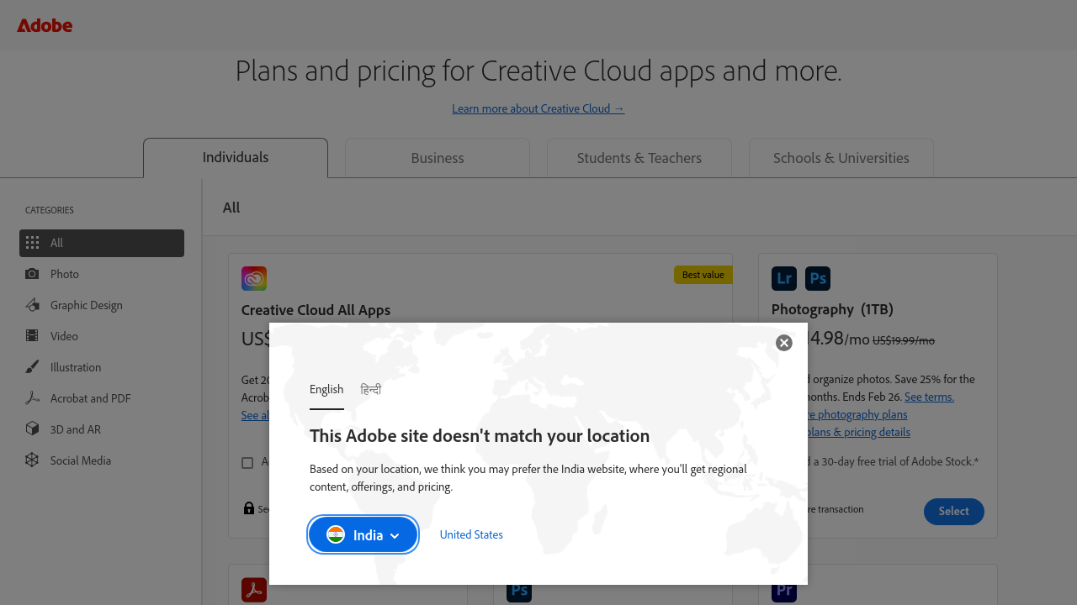The width and height of the screenshot is (1077, 605).
Task: Click the CATEGORIES sidebar heading
Action: coord(50,210)
